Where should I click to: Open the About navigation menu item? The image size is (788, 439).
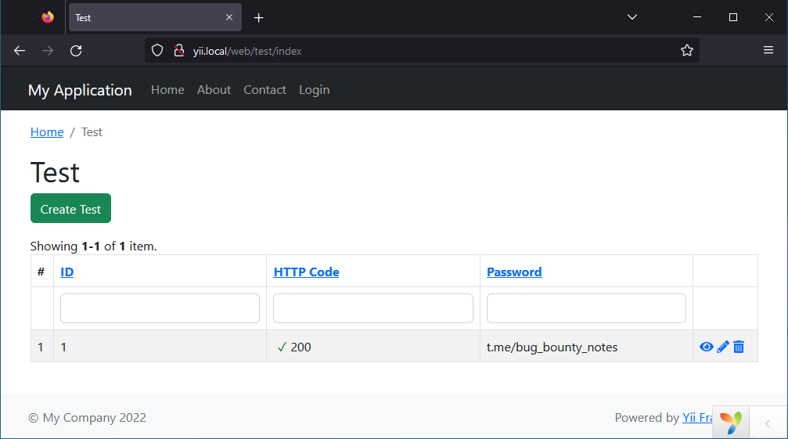214,90
